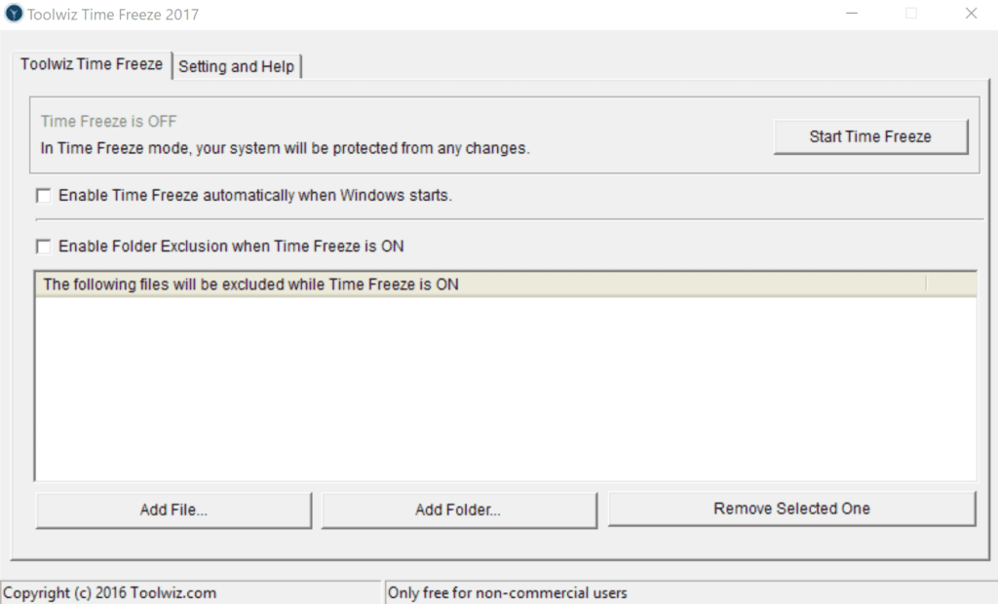Click 'In Time Freeze mode' description text
Viewport: 998px width, 604px height.
click(x=286, y=148)
